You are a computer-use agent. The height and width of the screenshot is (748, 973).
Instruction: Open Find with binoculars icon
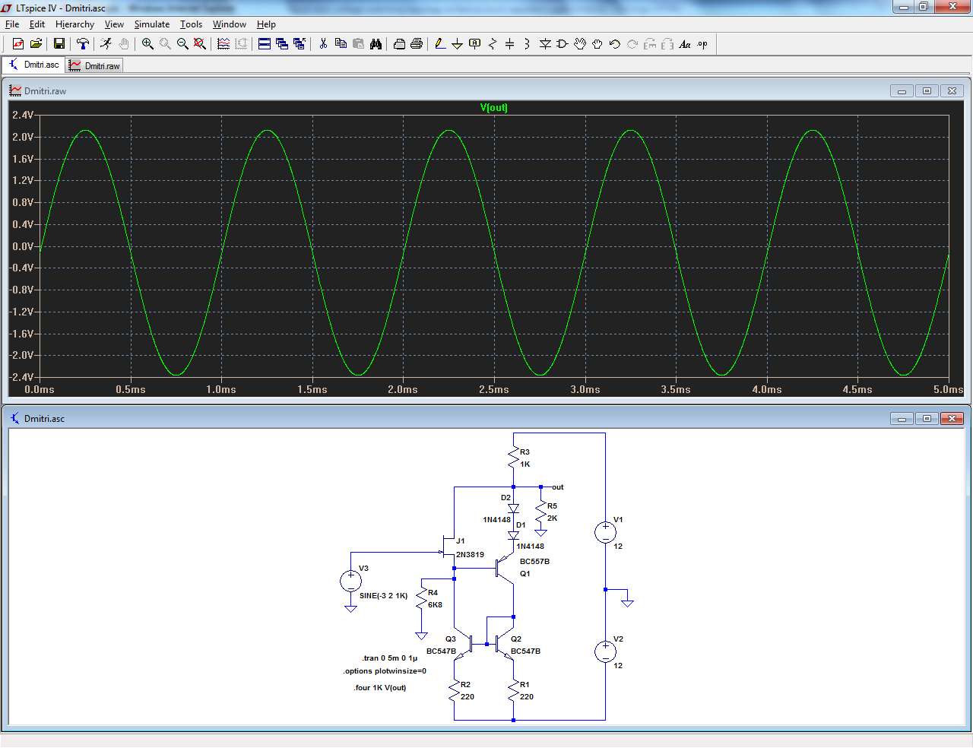point(376,44)
